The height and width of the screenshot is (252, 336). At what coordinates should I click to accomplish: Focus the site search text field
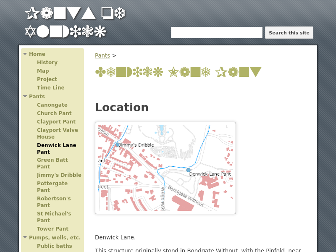pos(216,33)
